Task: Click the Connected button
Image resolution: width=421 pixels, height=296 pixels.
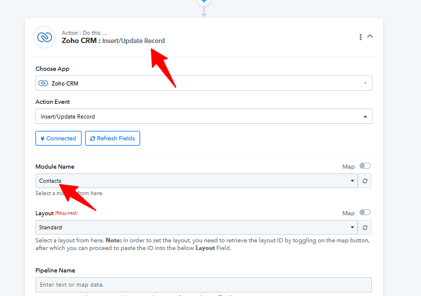Action: pyautogui.click(x=59, y=139)
